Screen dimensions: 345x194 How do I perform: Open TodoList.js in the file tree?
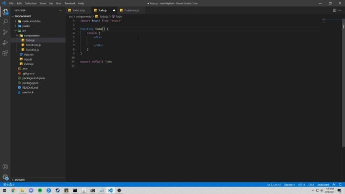coord(32,50)
